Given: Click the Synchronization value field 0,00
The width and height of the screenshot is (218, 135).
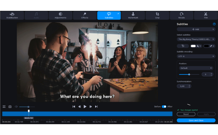Looking at the screenshot, I should click(182, 86).
